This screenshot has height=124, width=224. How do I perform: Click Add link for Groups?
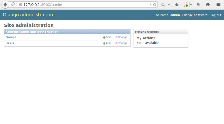108,37
